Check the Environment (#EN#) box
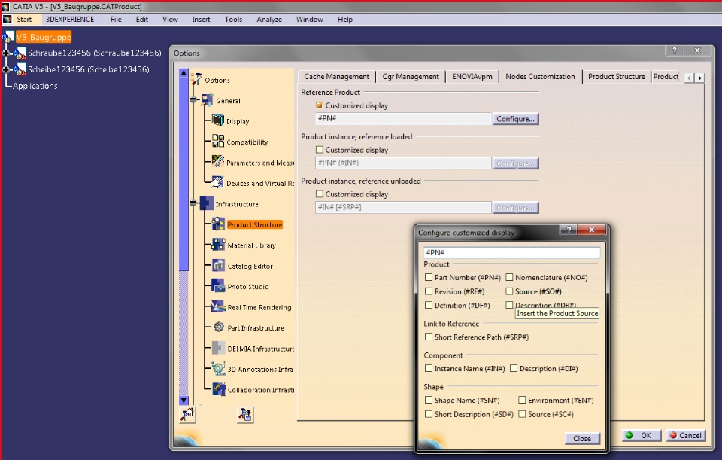 point(522,400)
